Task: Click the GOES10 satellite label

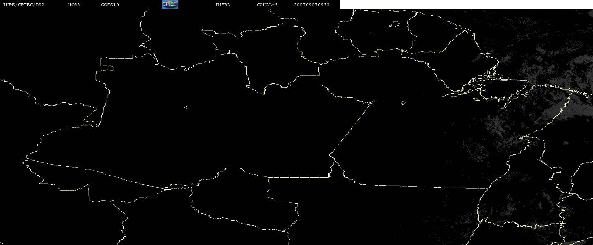Action: coord(110,5)
